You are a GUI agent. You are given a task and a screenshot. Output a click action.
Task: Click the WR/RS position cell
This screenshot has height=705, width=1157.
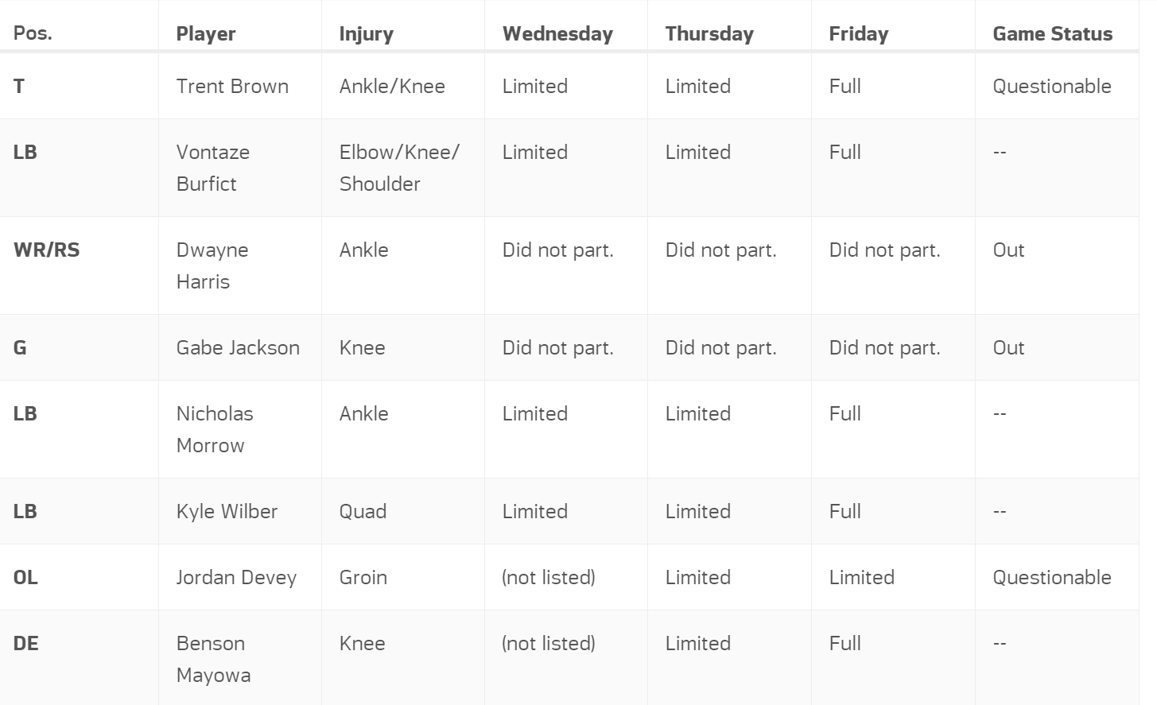pyautogui.click(x=46, y=250)
